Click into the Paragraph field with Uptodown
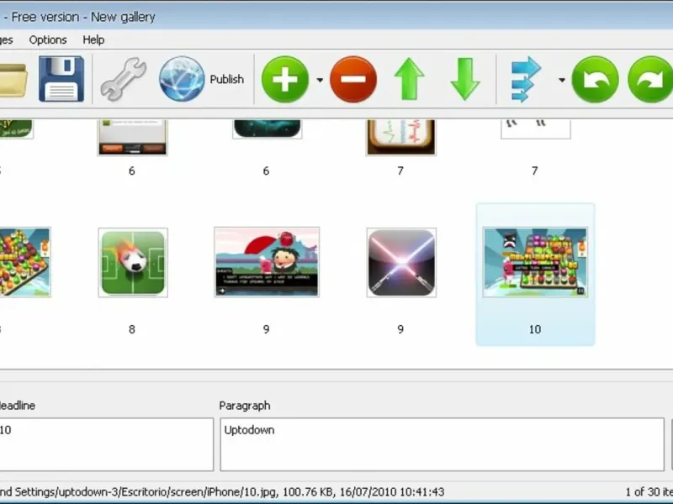Screen dimensions: 673x504 442,444
